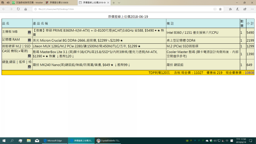Add page to favorites with star icon
The image size is (256, 144).
tap(220, 9)
